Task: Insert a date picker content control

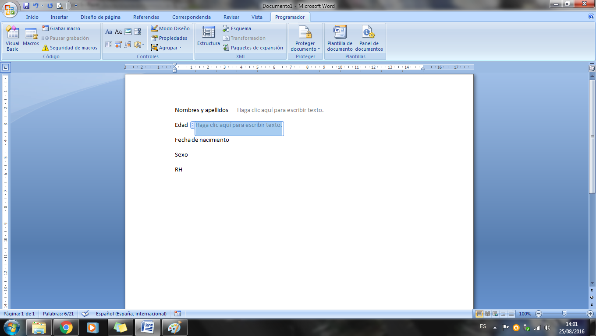Action: pyautogui.click(x=117, y=44)
